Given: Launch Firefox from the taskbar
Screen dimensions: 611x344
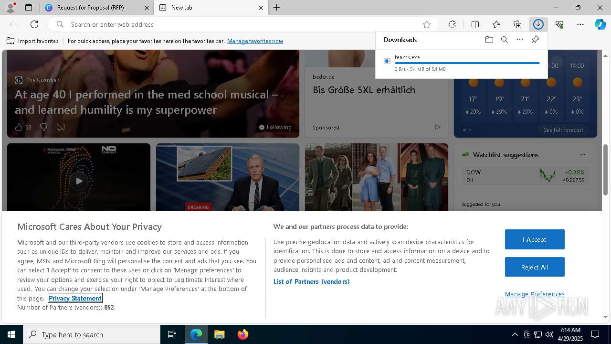Looking at the screenshot, I should click(x=243, y=334).
